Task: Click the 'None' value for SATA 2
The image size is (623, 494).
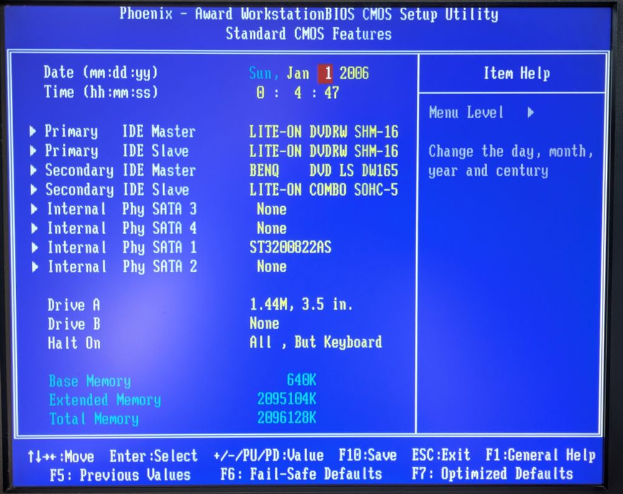Action: [x=272, y=266]
